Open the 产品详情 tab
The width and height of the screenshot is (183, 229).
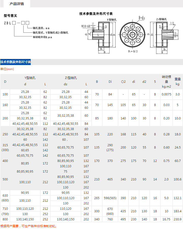[16, 4]
